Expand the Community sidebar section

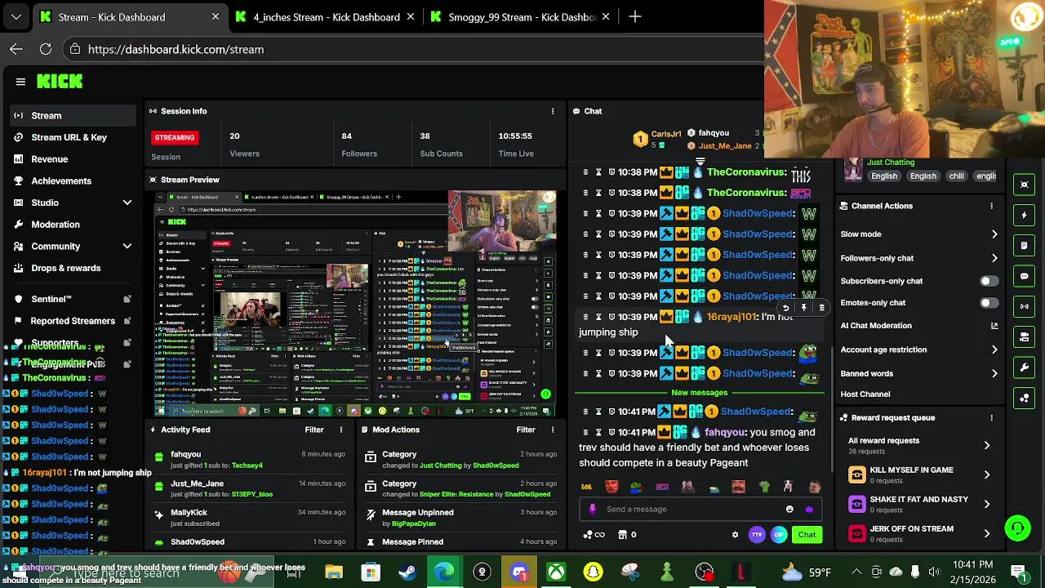[127, 246]
